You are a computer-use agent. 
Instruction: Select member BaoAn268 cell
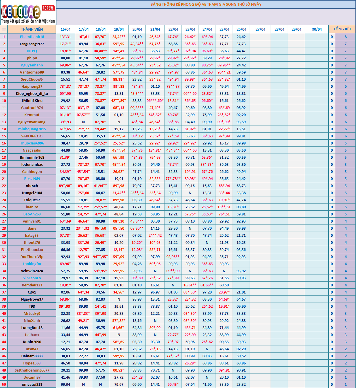tap(32, 214)
